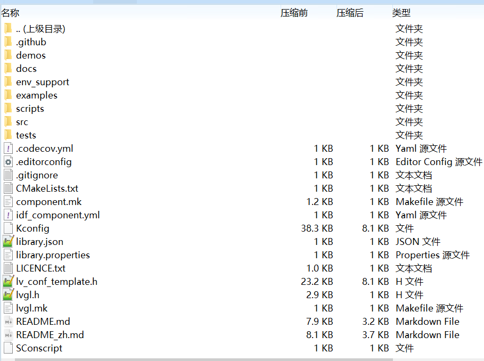Select the demos folder name
The image size is (484, 361).
[31, 55]
